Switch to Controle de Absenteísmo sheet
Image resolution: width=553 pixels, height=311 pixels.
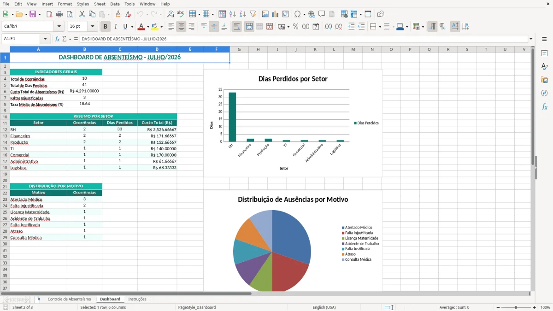(69, 299)
